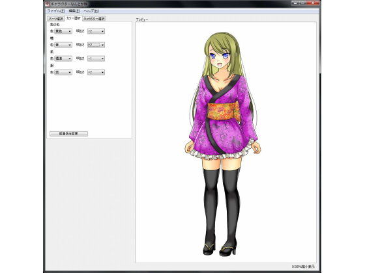Minimize the character maker window
Viewport: 365px width, 273px height.
point(295,3)
